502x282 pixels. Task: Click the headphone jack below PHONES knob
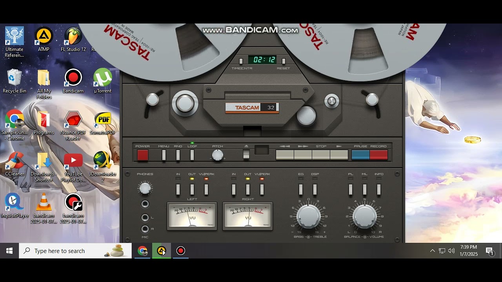(x=145, y=204)
